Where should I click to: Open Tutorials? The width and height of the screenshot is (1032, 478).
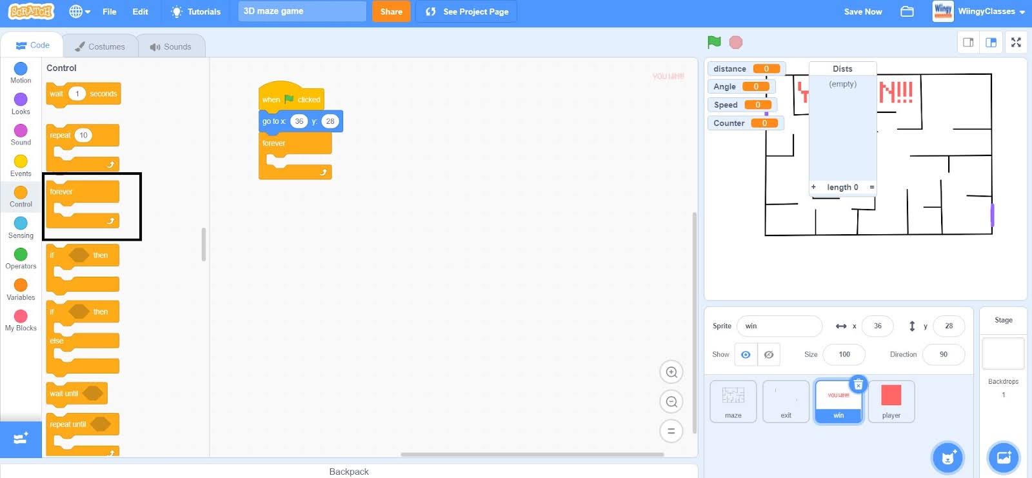(195, 12)
